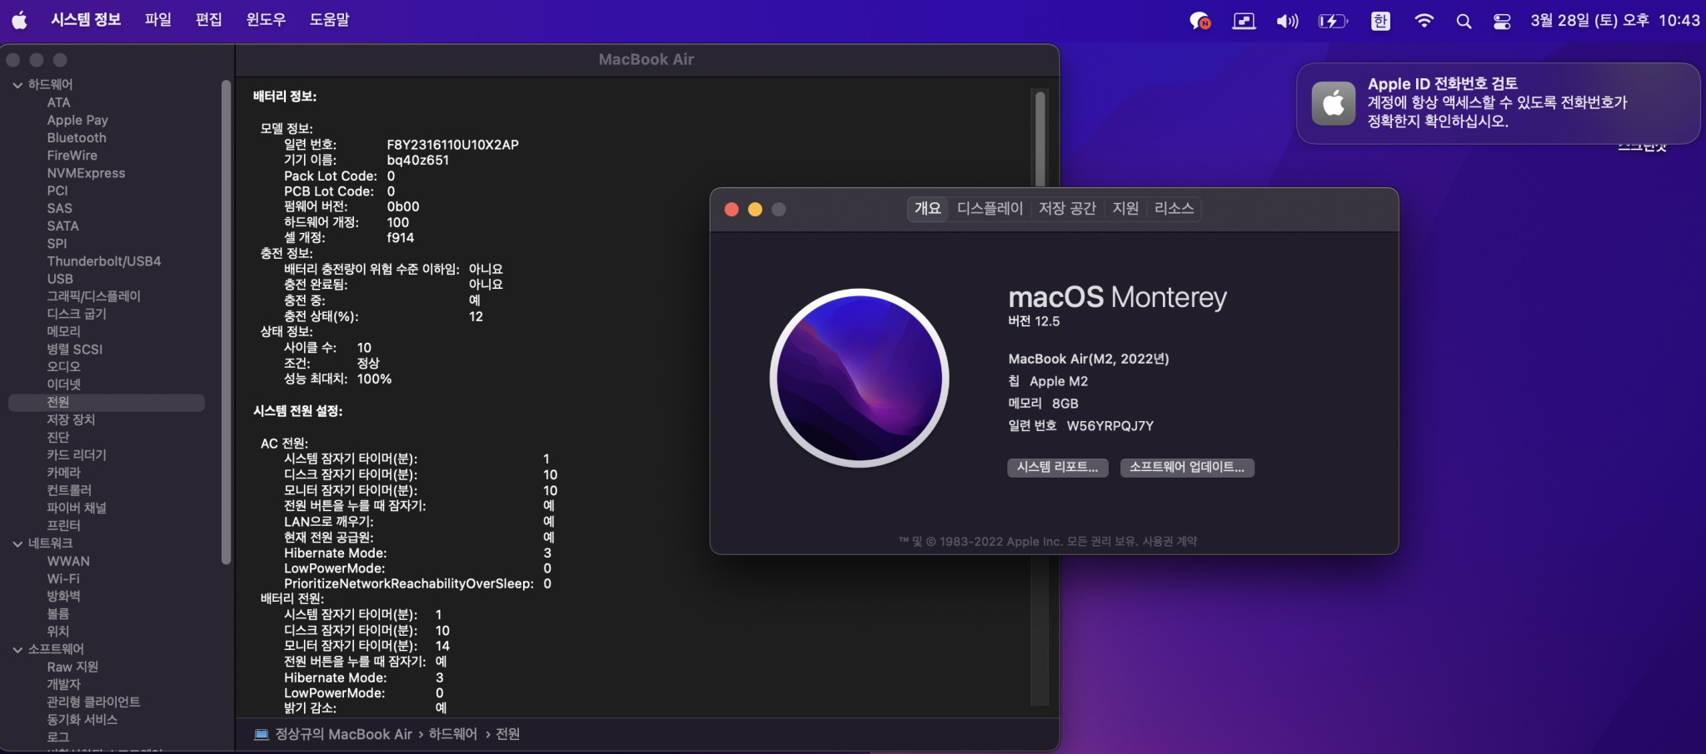This screenshot has width=1706, height=754.
Task: Select 메모리 in the sidebar
Action: 63,332
